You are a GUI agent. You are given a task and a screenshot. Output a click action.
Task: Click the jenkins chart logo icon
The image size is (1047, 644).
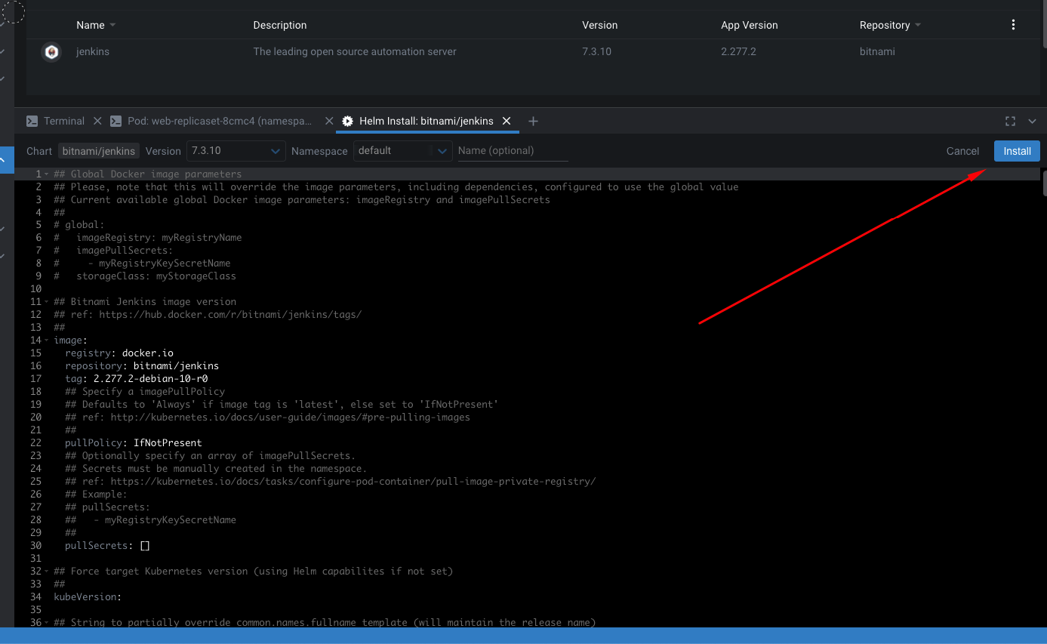tap(51, 52)
